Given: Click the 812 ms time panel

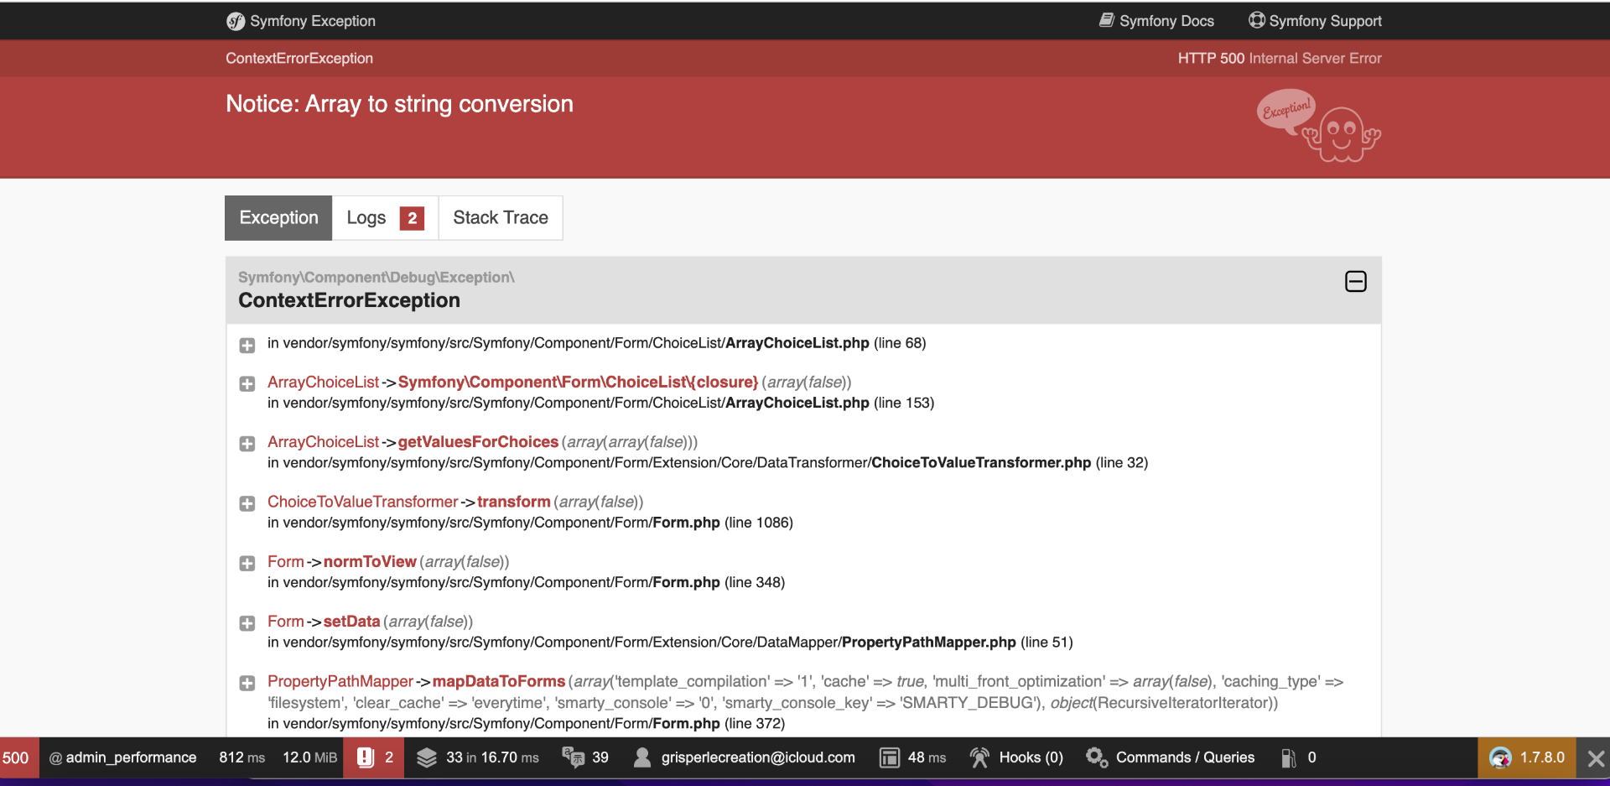Looking at the screenshot, I should pyautogui.click(x=241, y=757).
